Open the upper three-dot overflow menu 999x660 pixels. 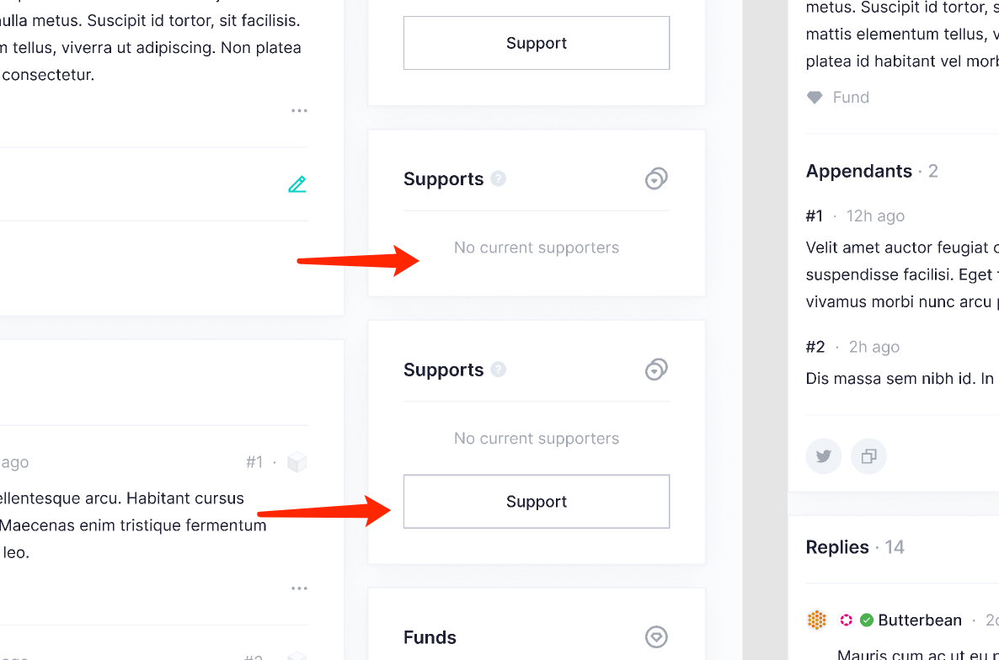tap(299, 110)
